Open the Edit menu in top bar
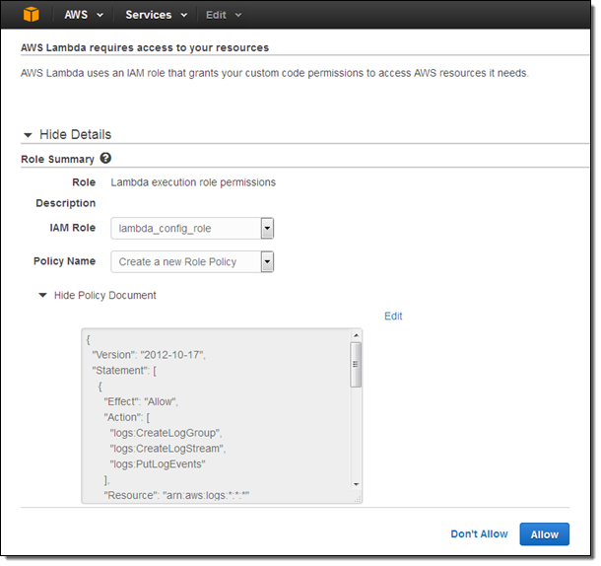The width and height of the screenshot is (601, 566). click(223, 15)
